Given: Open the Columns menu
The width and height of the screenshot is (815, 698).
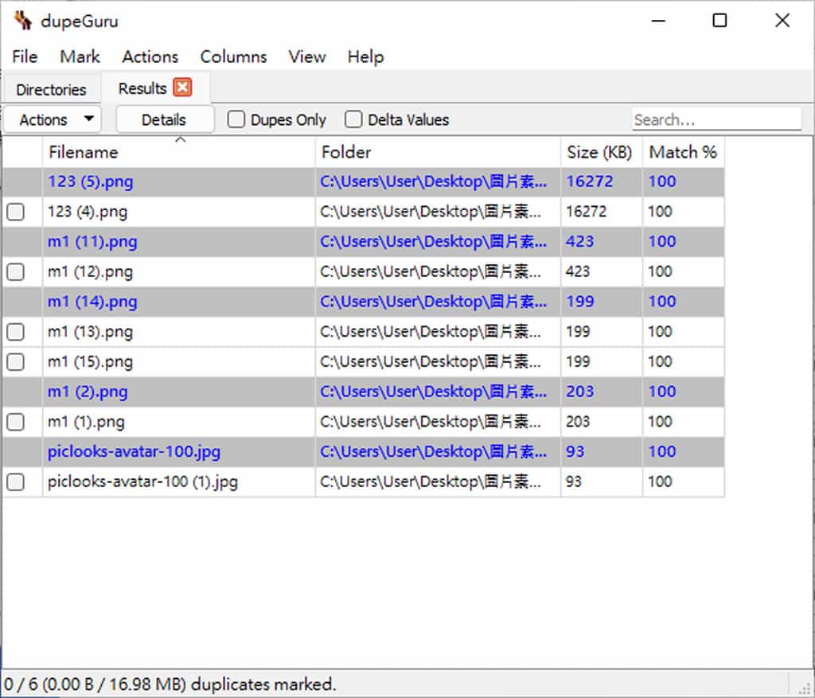Looking at the screenshot, I should (233, 57).
